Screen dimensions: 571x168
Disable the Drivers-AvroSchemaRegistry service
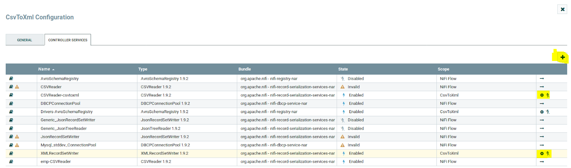[x=548, y=112]
